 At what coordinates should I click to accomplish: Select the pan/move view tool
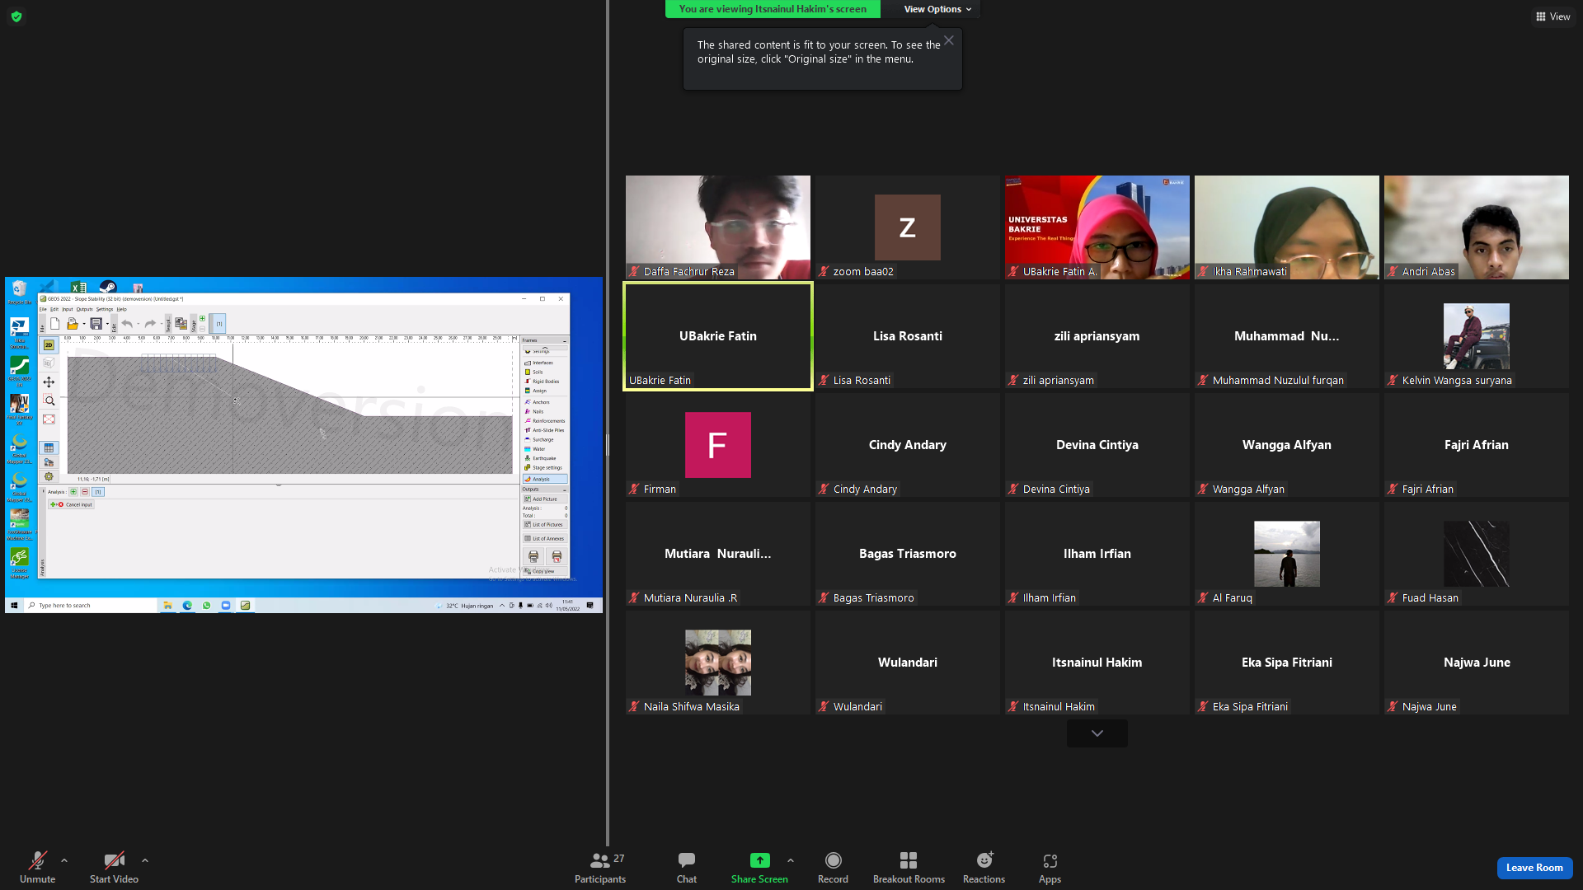(x=49, y=382)
